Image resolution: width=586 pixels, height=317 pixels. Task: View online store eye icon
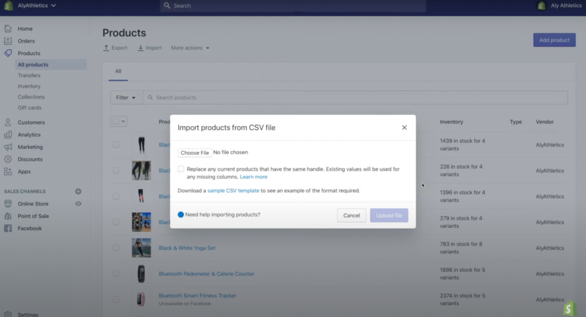[78, 204]
